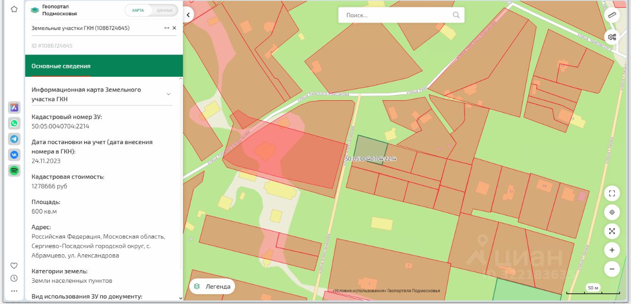Screen dimensions: 631x304
Task: Open the Основные сведения tab
Action: pyautogui.click(x=61, y=66)
